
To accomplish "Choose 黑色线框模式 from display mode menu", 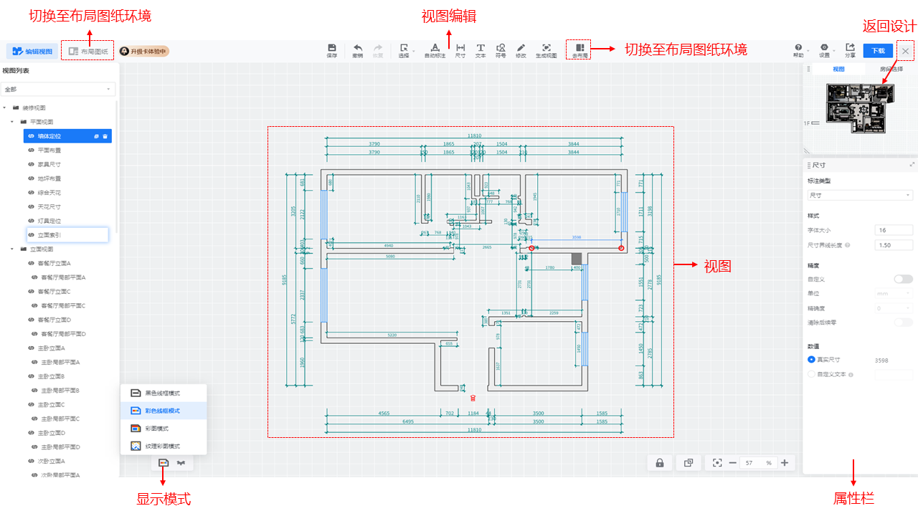I will pos(162,393).
